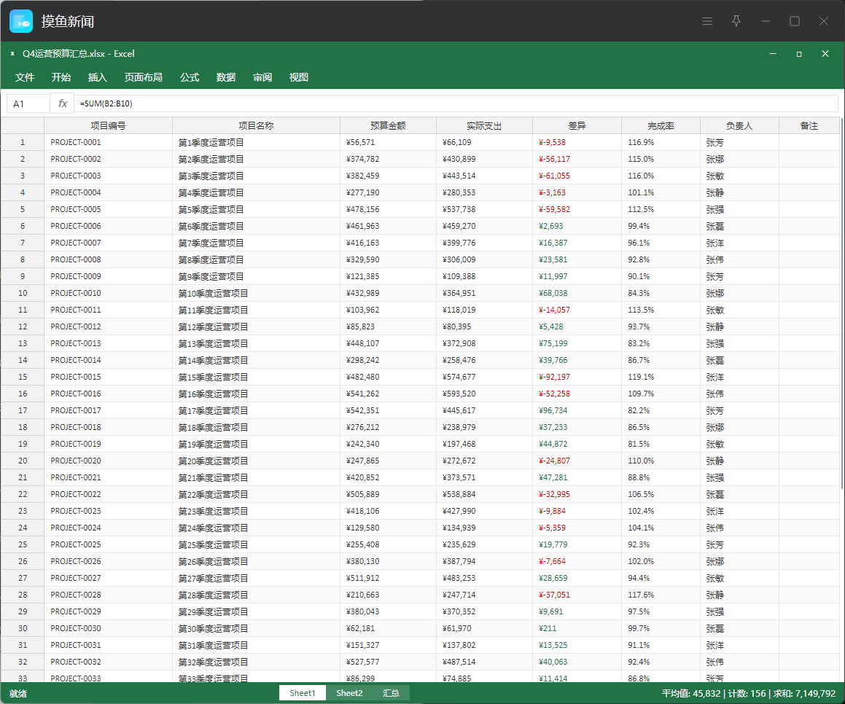The width and height of the screenshot is (845, 704).
Task: Switch to the 汇总 sheet tab
Action: pos(392,692)
